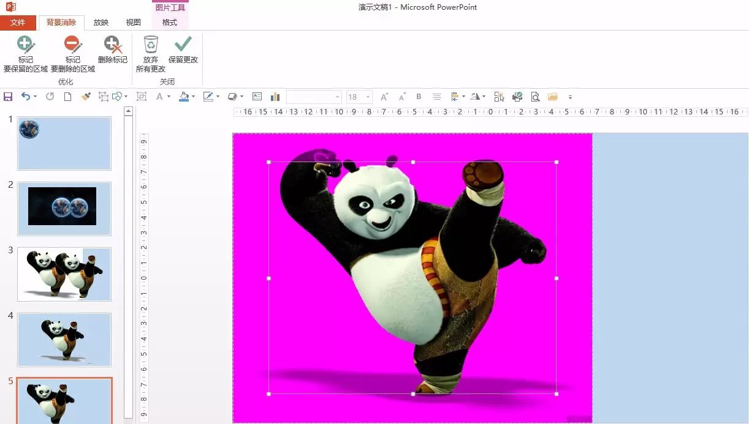
Task: Click Mark Areas to Remove (标记要删除的区域)
Action: point(73,54)
